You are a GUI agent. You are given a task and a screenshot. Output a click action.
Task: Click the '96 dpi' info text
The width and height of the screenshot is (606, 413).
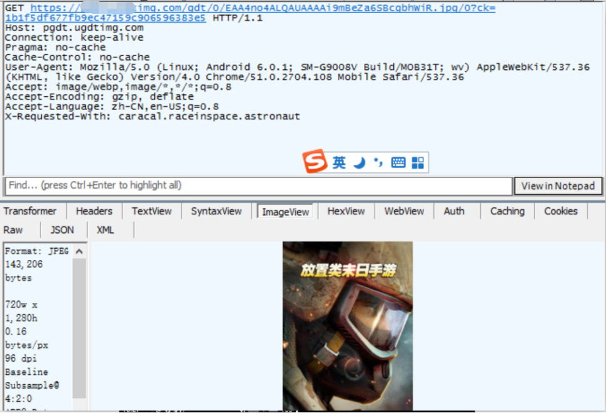point(21,359)
